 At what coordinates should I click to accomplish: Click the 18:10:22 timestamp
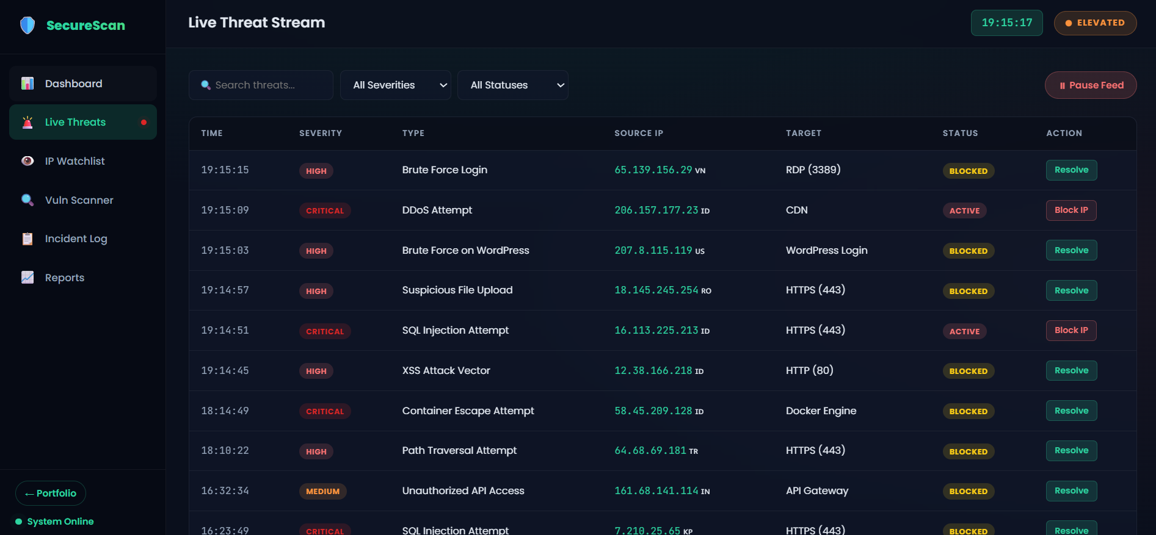coord(225,451)
